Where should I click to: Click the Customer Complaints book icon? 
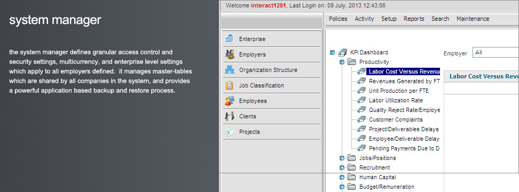coord(361,119)
